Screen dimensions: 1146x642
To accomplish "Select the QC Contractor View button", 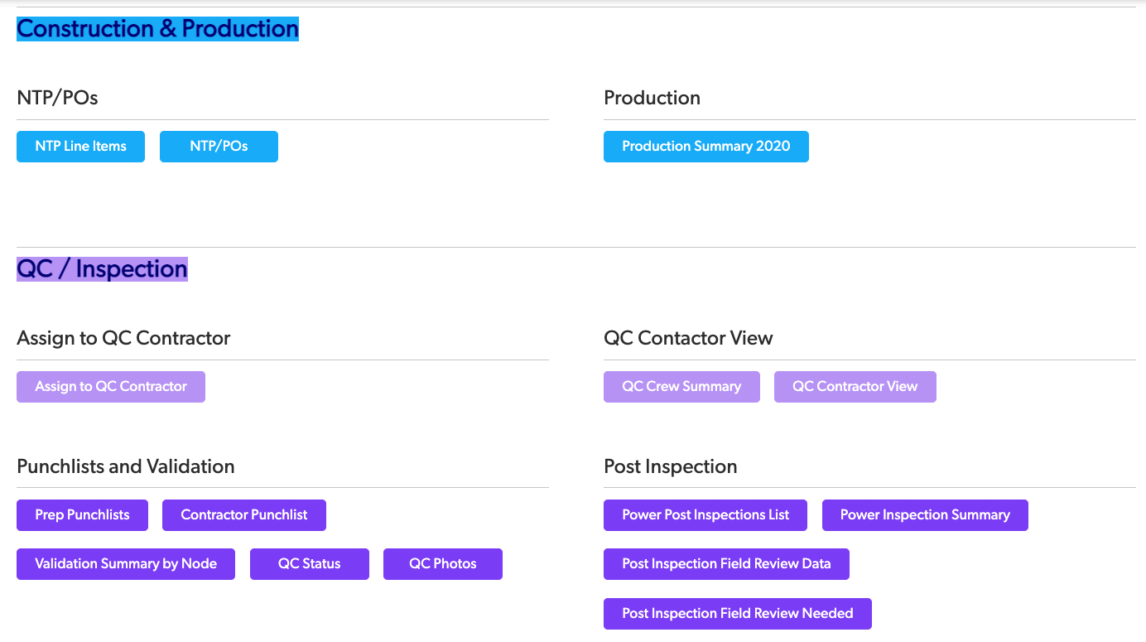I will (x=855, y=387).
